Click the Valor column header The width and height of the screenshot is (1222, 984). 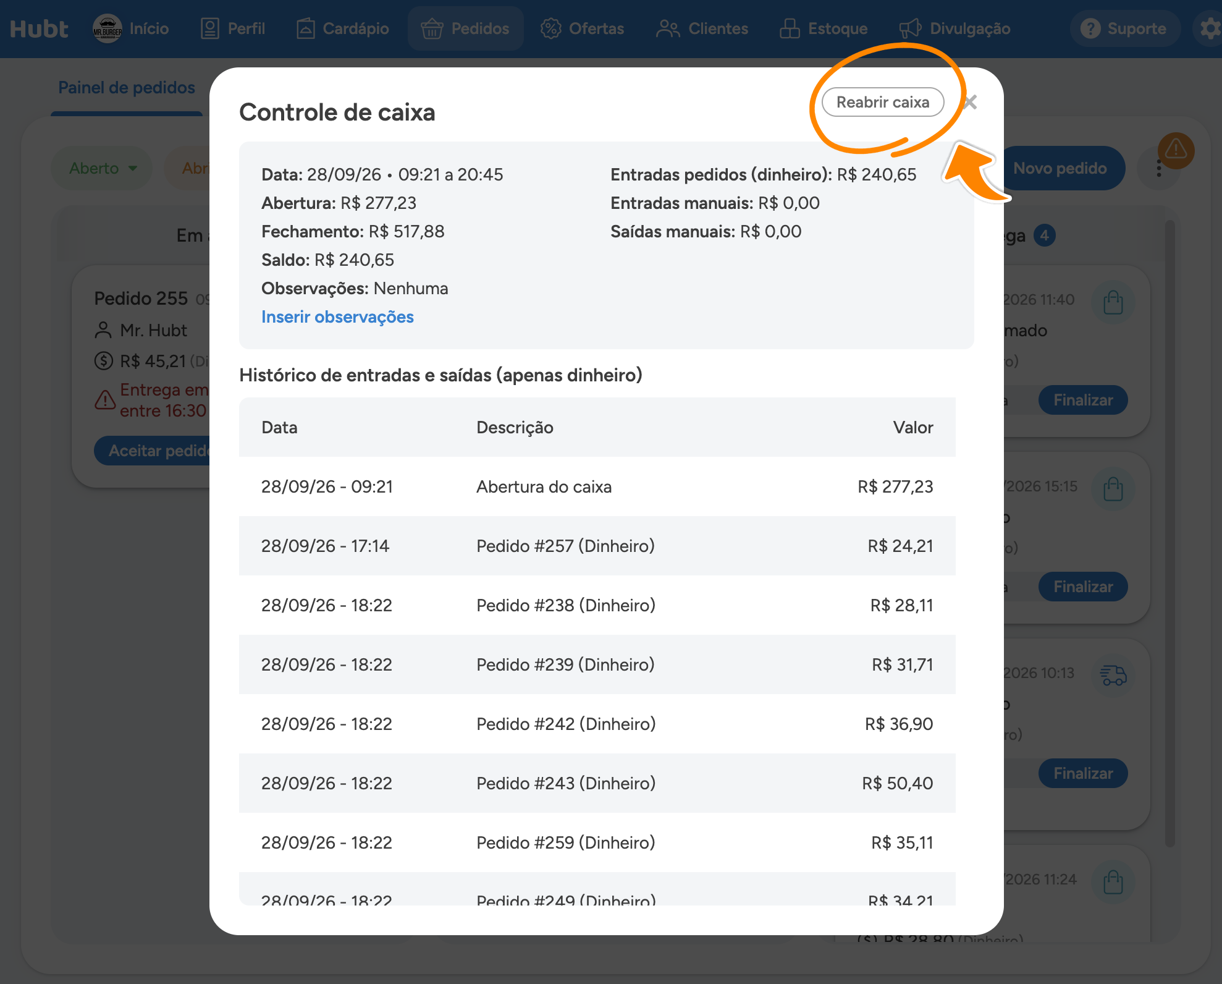pos(913,427)
